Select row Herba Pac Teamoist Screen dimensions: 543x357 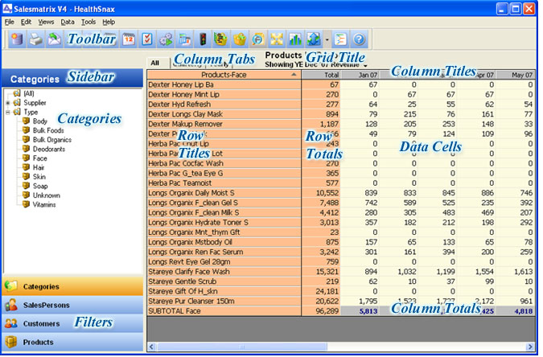224,183
